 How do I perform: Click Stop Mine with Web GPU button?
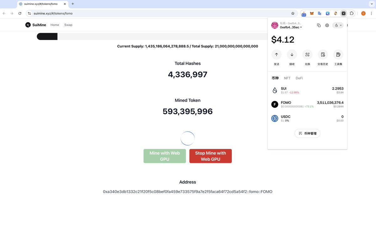(x=211, y=156)
